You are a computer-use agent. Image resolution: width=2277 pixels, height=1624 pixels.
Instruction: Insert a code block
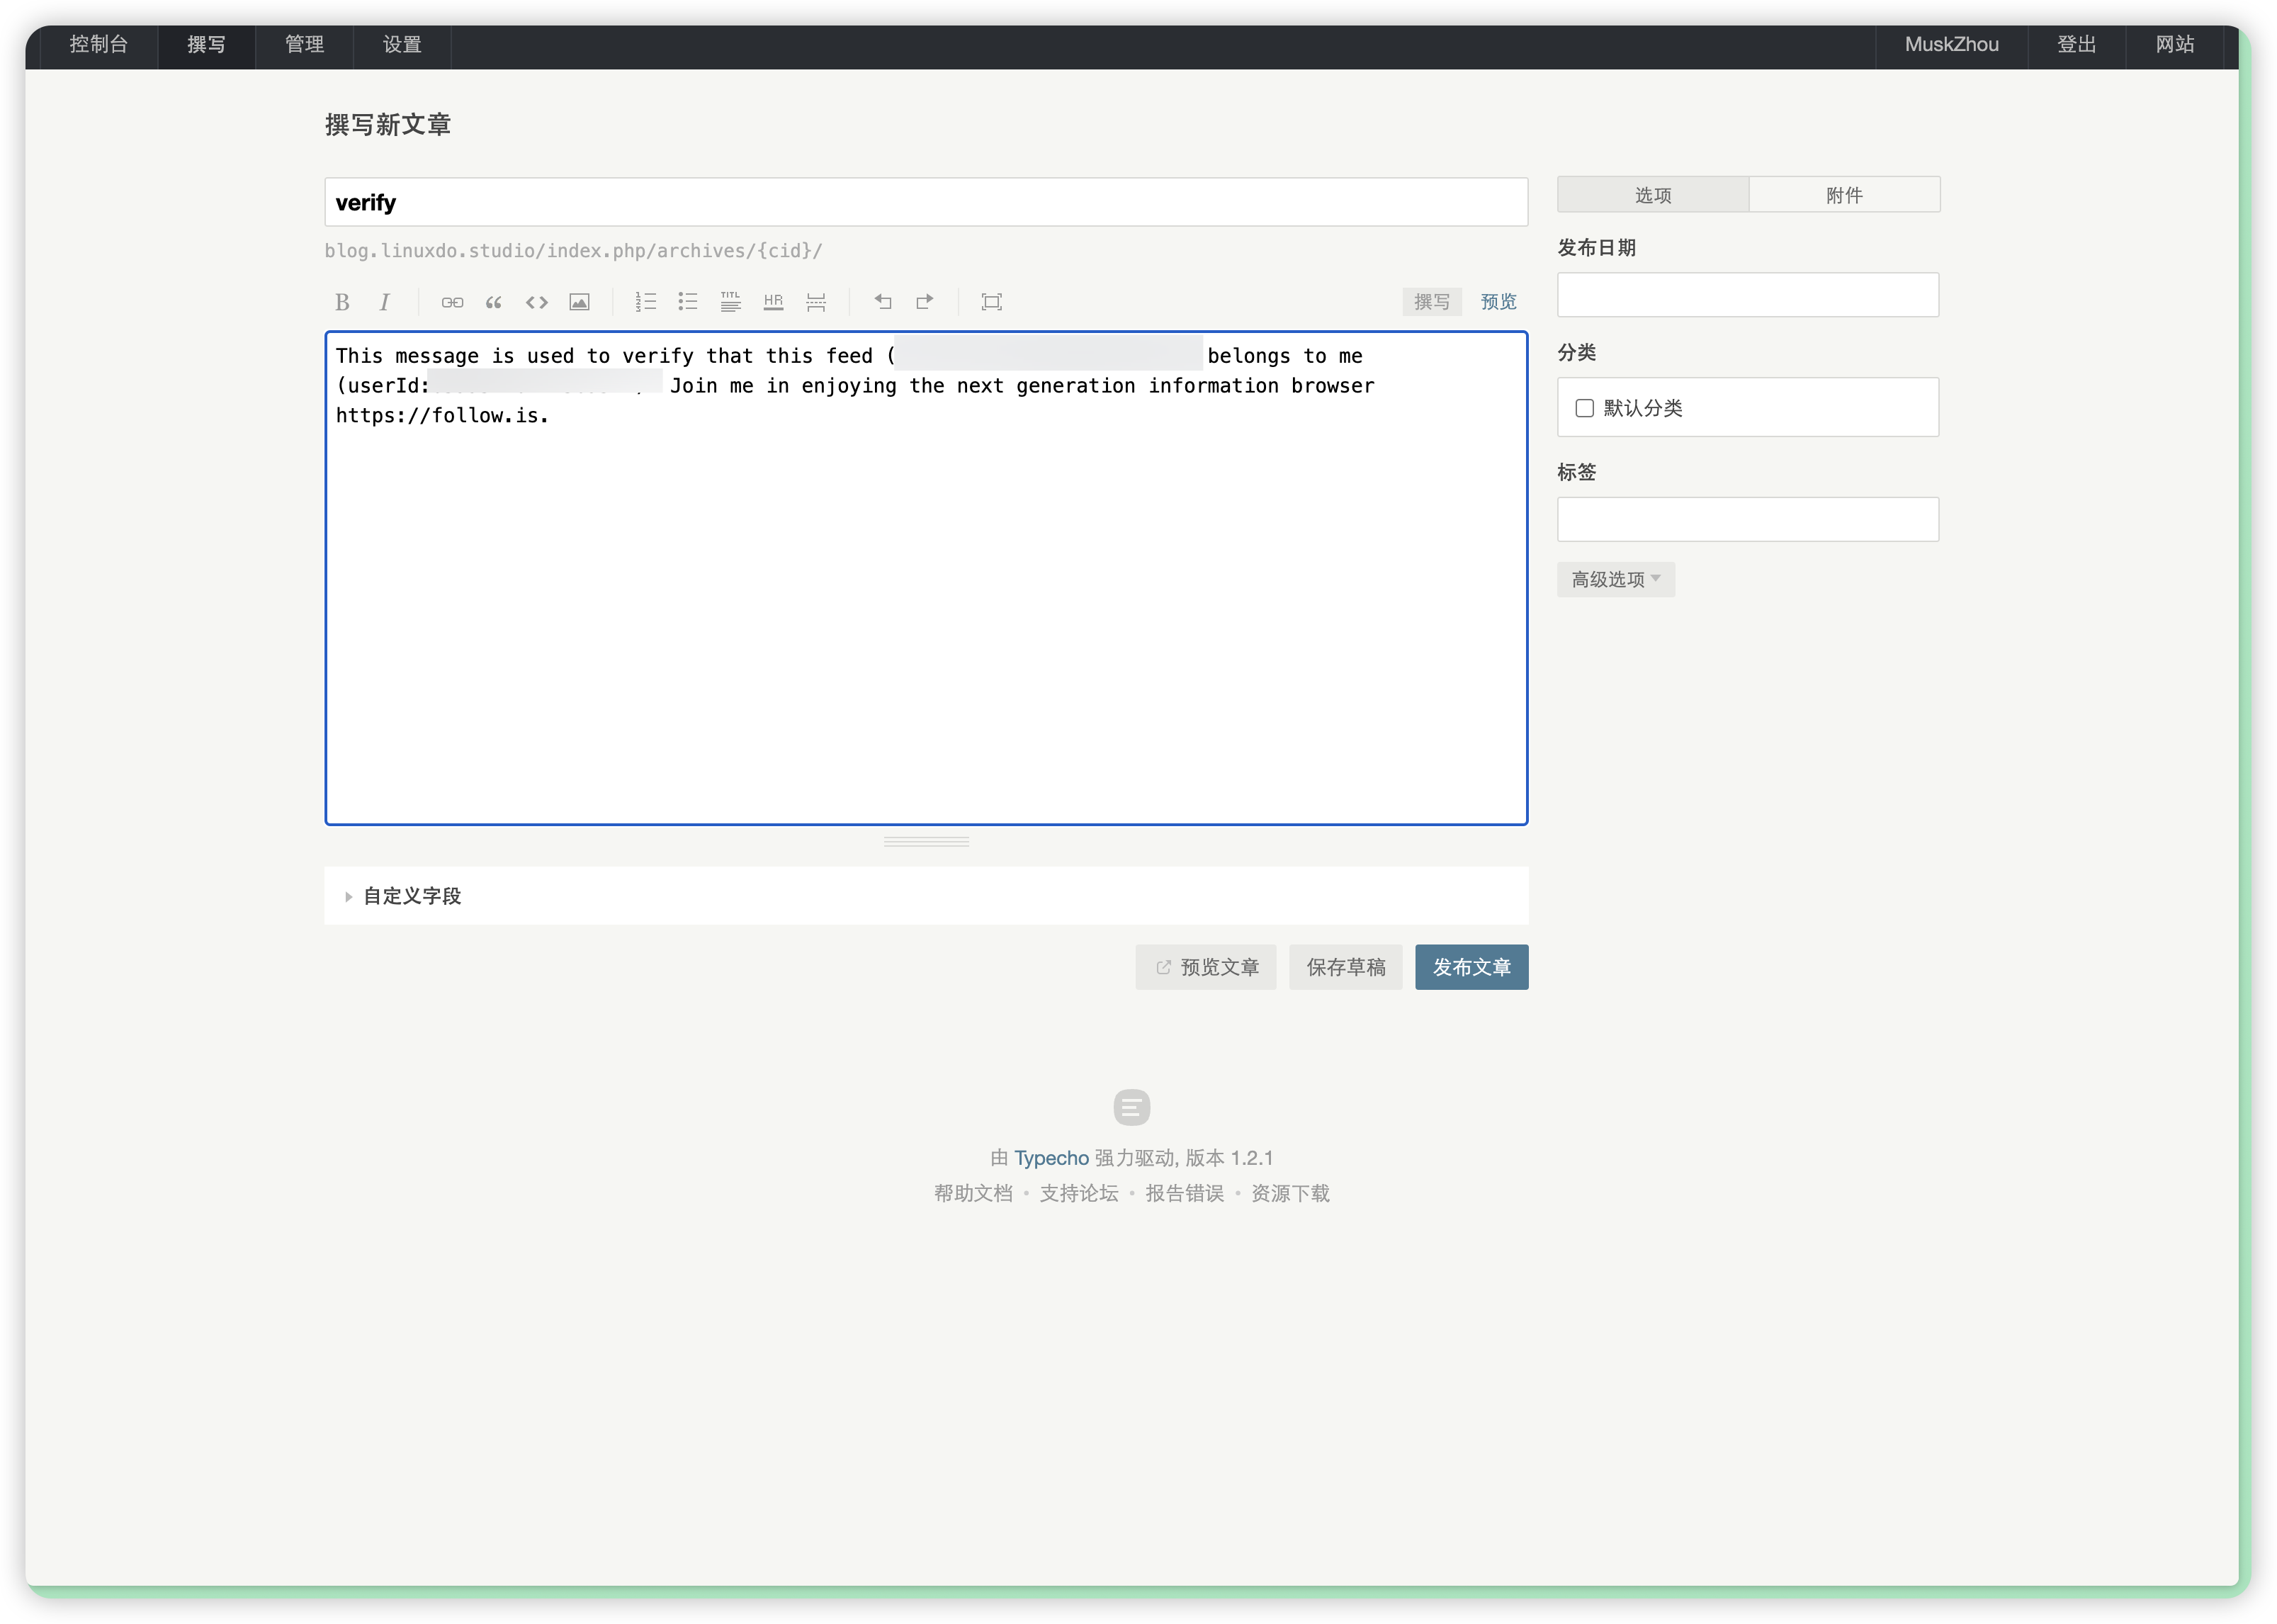point(537,302)
